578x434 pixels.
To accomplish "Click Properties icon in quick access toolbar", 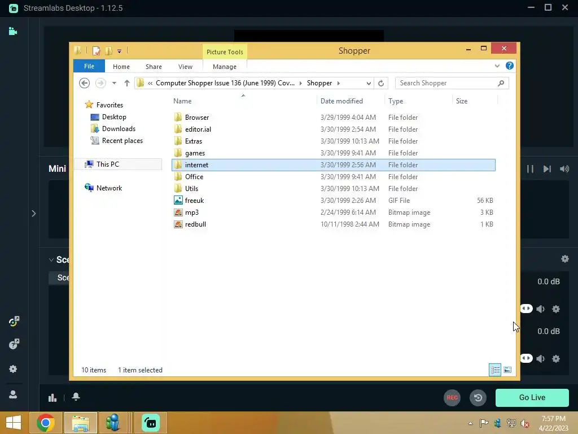I will click(x=96, y=50).
